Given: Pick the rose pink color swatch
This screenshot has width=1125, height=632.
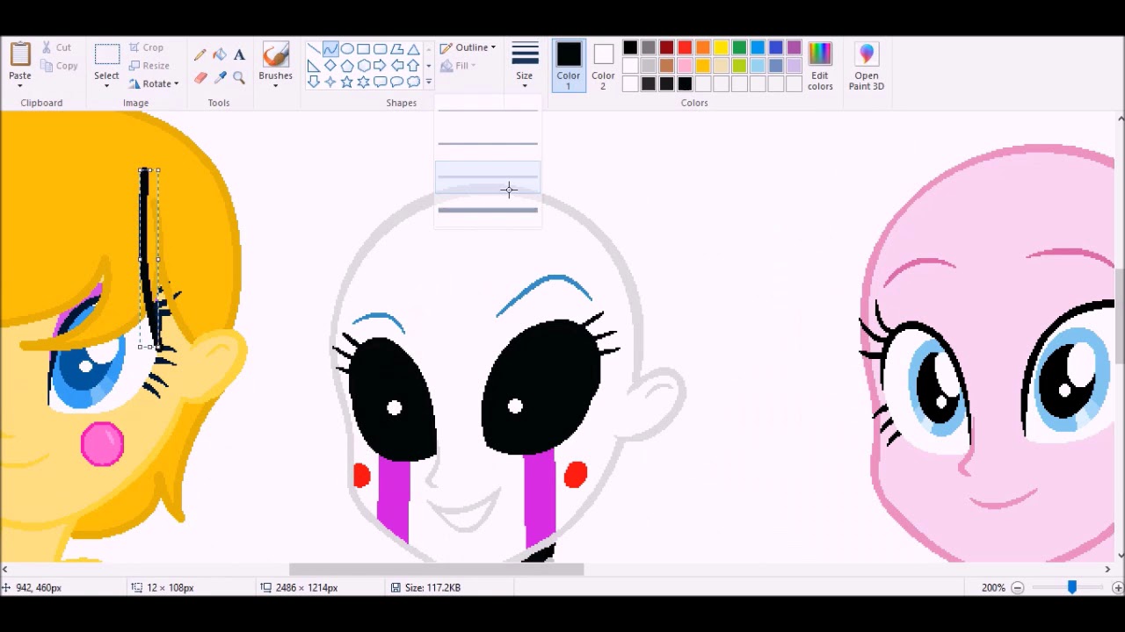Looking at the screenshot, I should (x=685, y=66).
